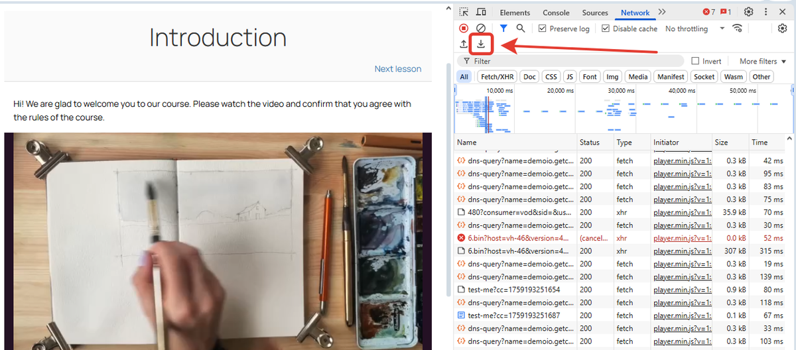796x350 pixels.
Task: Click the Export HAR download icon
Action: click(481, 44)
